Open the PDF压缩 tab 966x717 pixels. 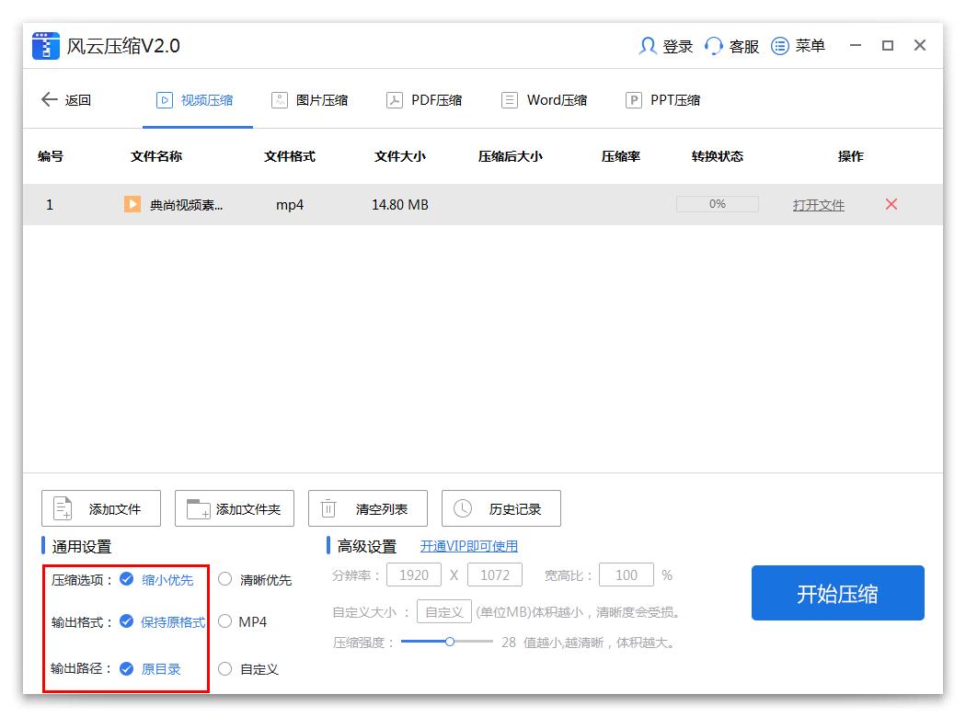click(x=424, y=100)
